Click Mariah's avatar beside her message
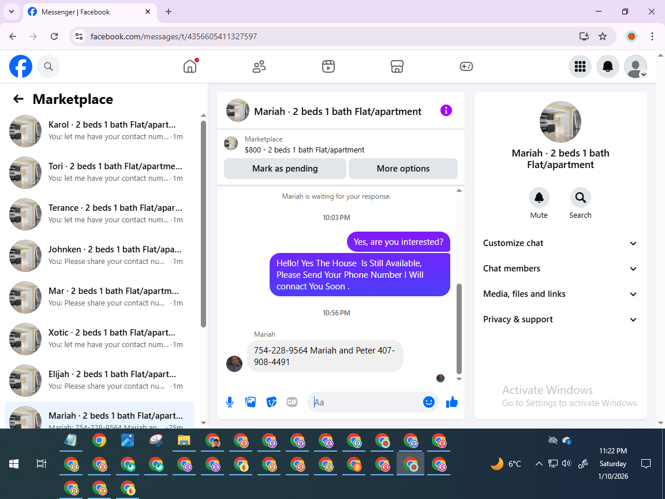Viewport: 665px width, 499px height. pos(234,364)
